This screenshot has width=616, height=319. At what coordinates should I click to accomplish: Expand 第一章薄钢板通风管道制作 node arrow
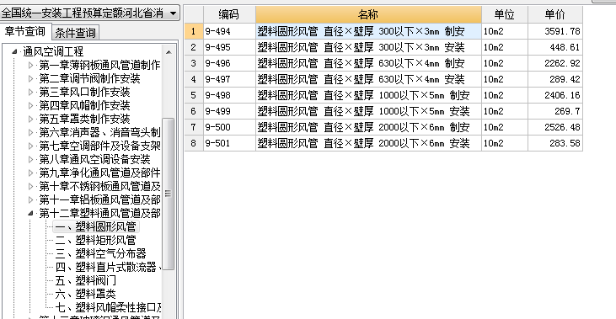30,65
